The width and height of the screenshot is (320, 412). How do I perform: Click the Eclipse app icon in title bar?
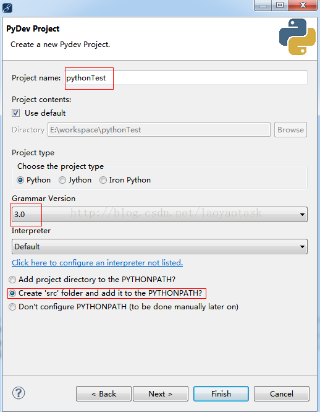click(x=7, y=7)
